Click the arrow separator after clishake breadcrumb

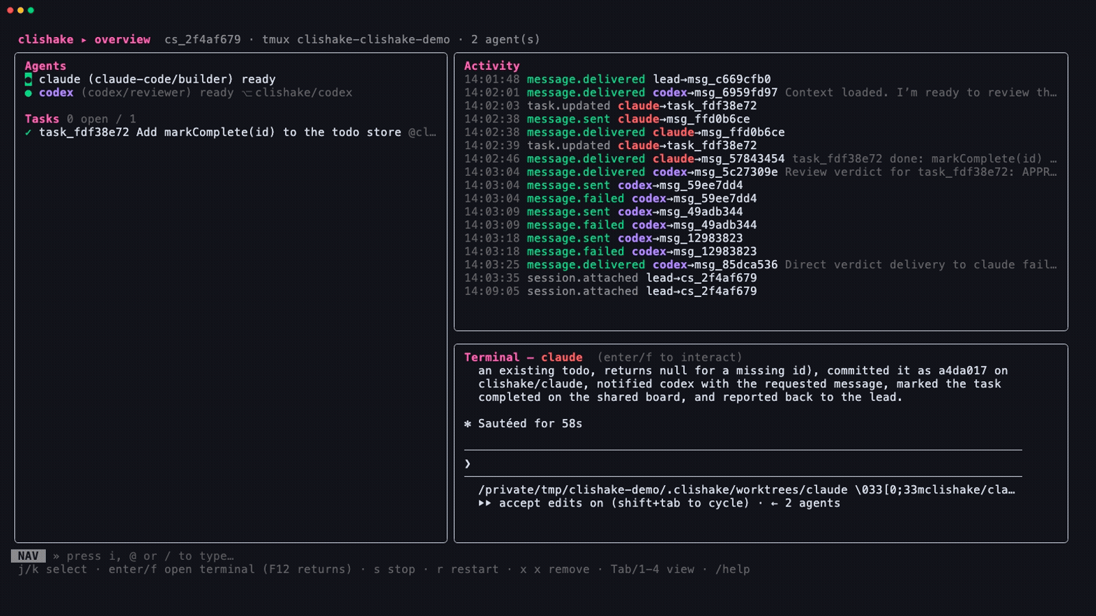point(84,40)
